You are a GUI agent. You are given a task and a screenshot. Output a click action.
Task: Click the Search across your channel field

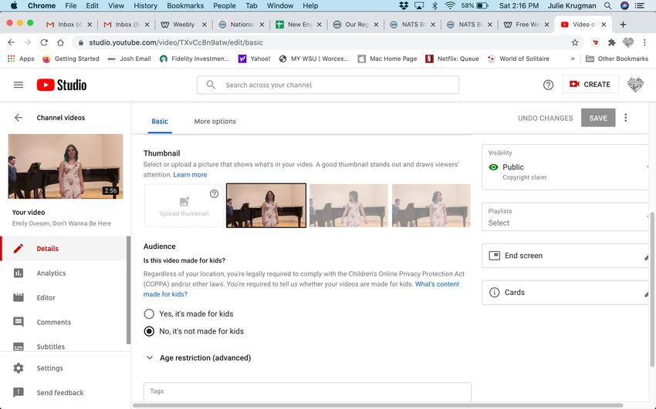pos(327,85)
